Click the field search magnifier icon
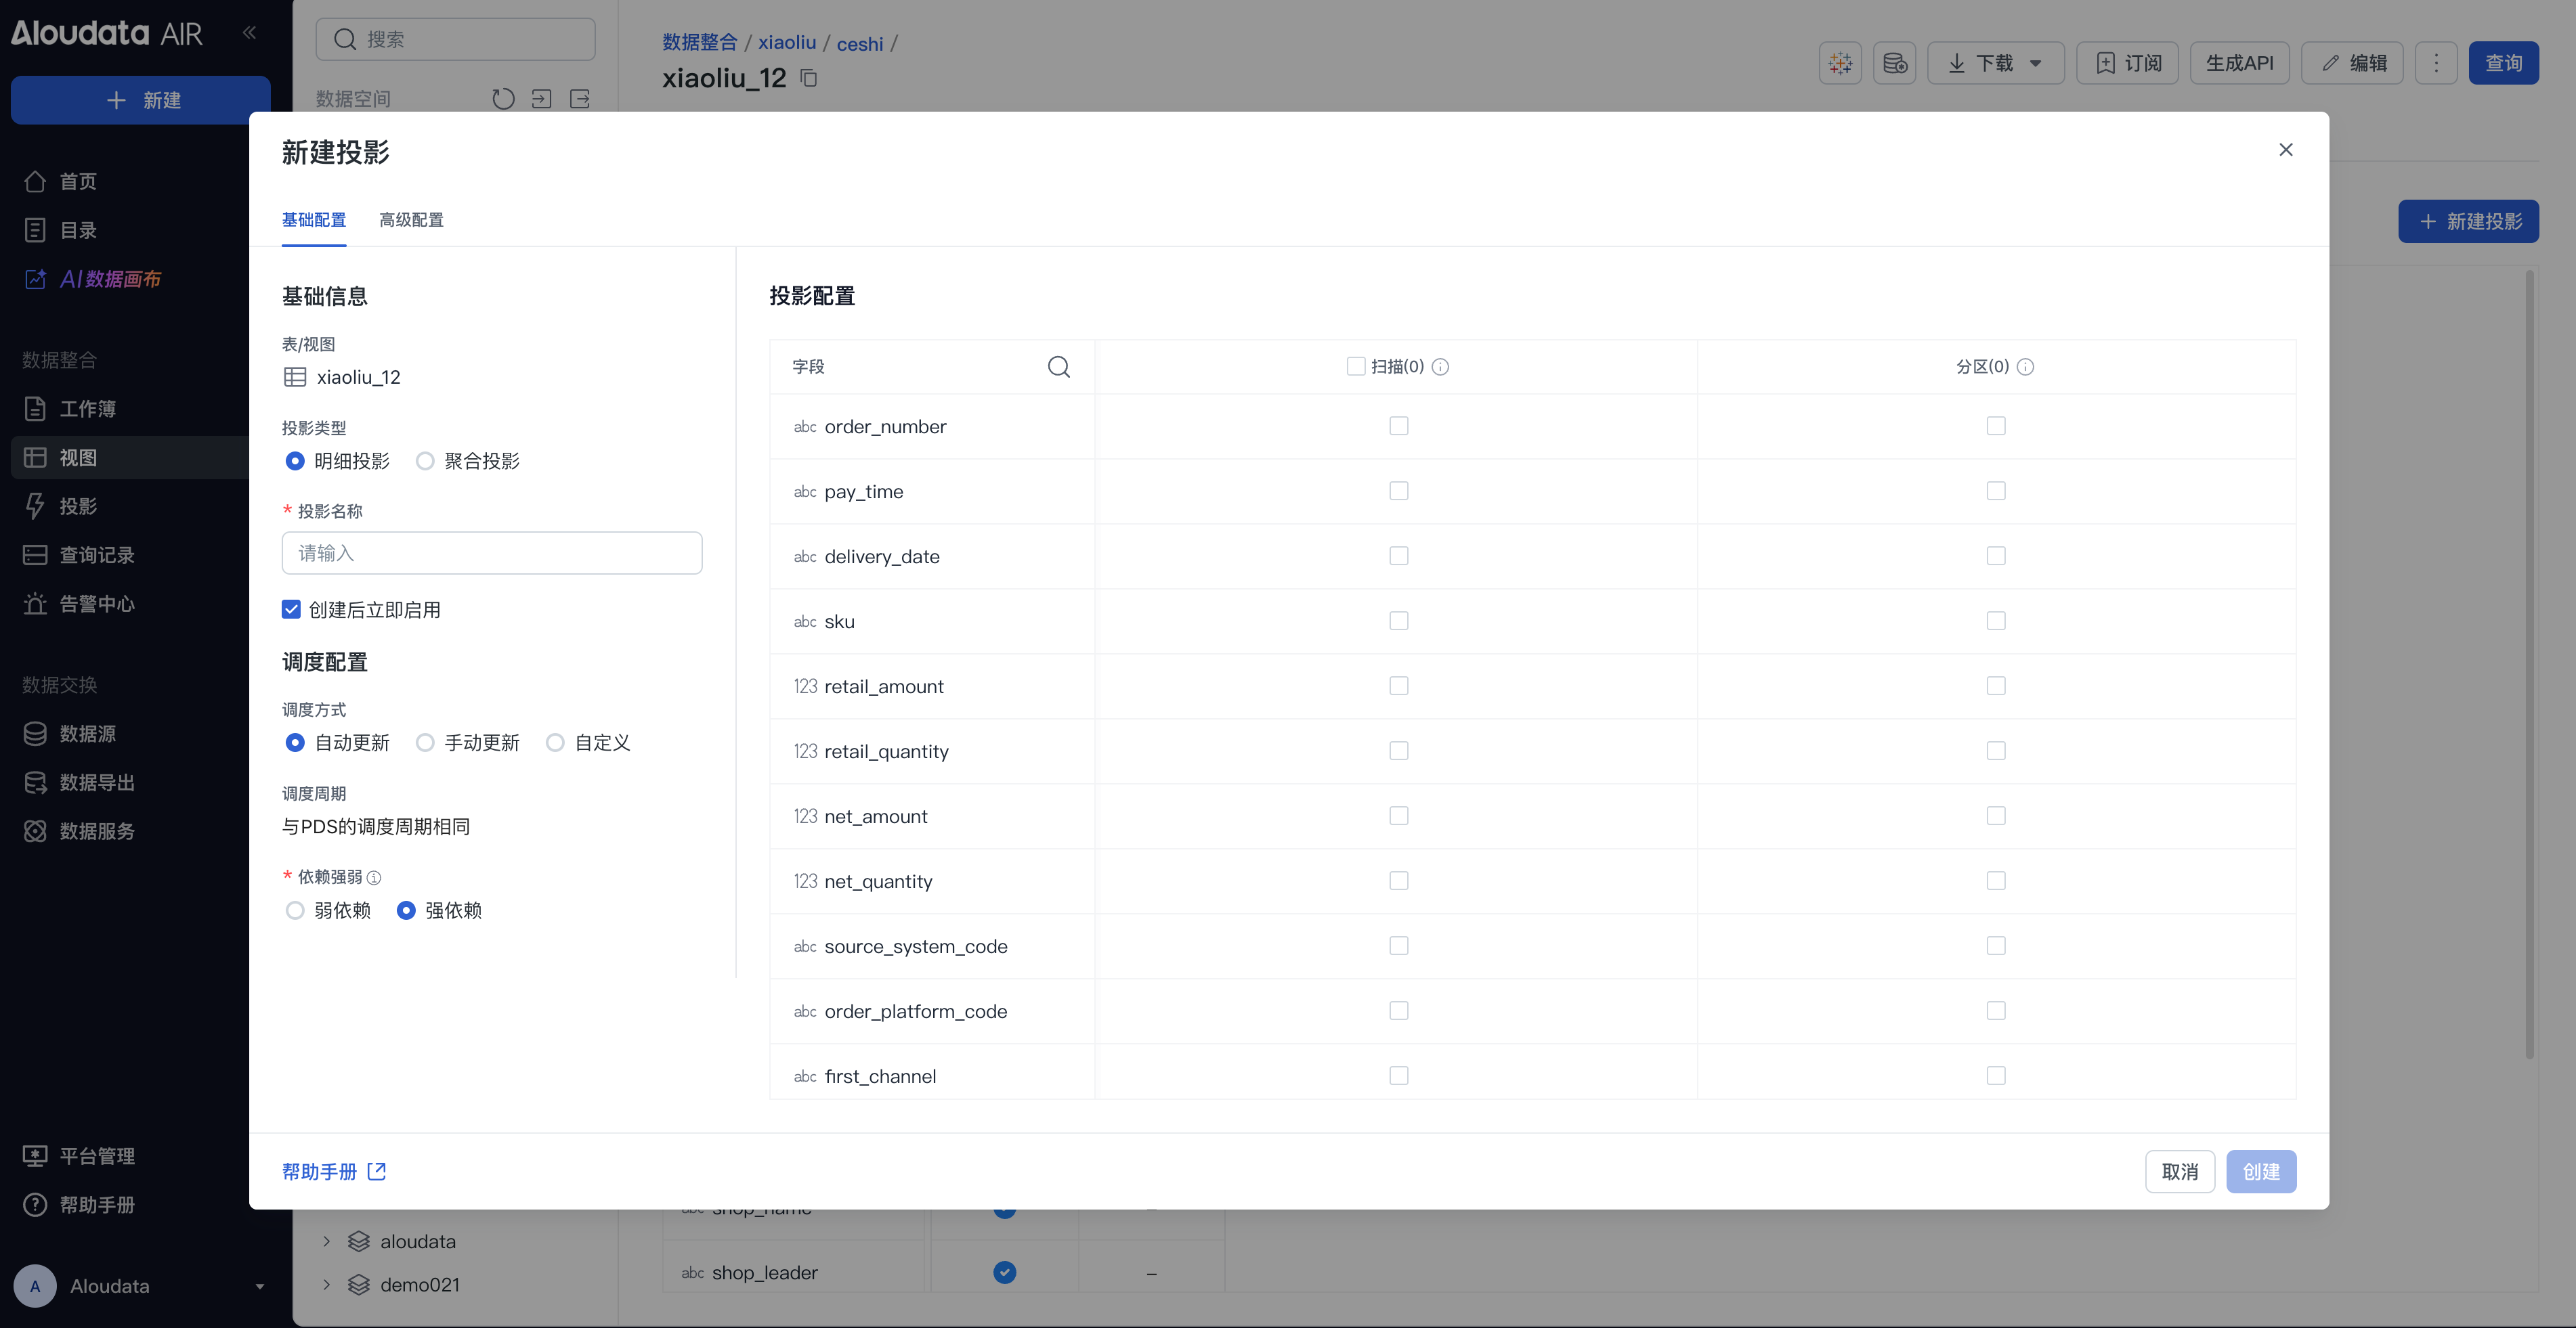The width and height of the screenshot is (2576, 1328). (1058, 367)
